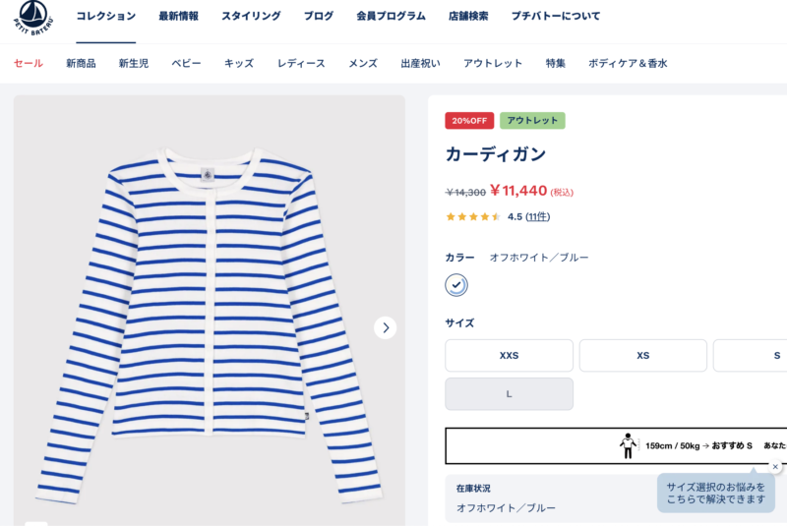787x526 pixels.
Task: Select the off-white/blue color swatch
Action: tap(456, 285)
